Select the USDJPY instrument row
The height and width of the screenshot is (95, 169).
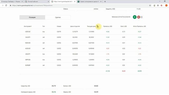pos(83,54)
